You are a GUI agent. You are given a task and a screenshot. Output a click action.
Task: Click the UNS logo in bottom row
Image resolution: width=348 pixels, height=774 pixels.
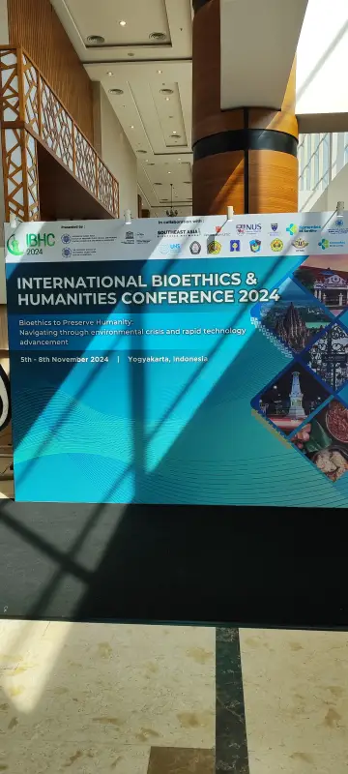click(x=169, y=248)
